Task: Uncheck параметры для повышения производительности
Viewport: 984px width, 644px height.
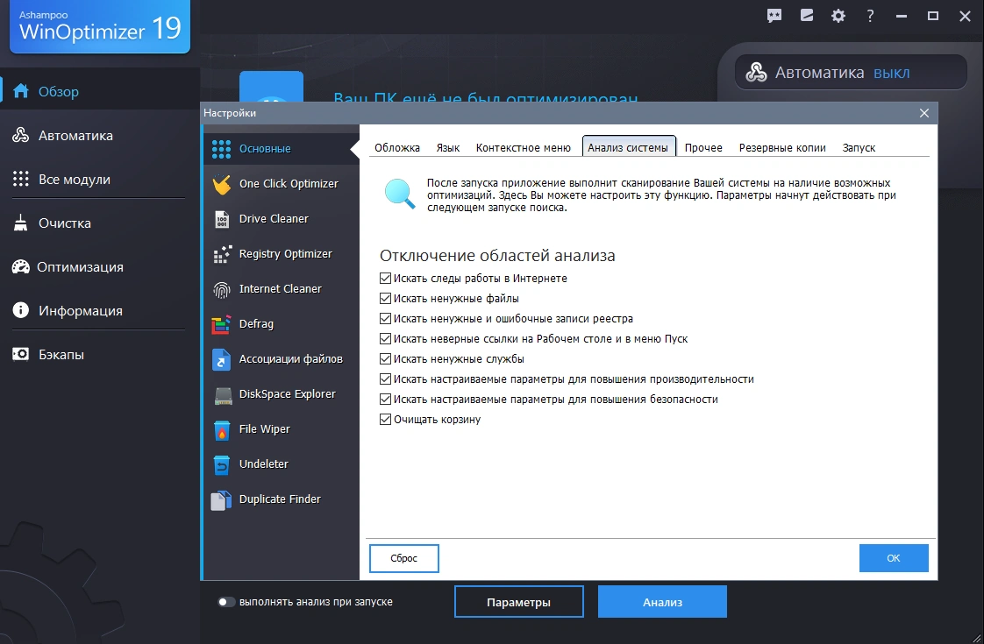Action: click(x=385, y=379)
